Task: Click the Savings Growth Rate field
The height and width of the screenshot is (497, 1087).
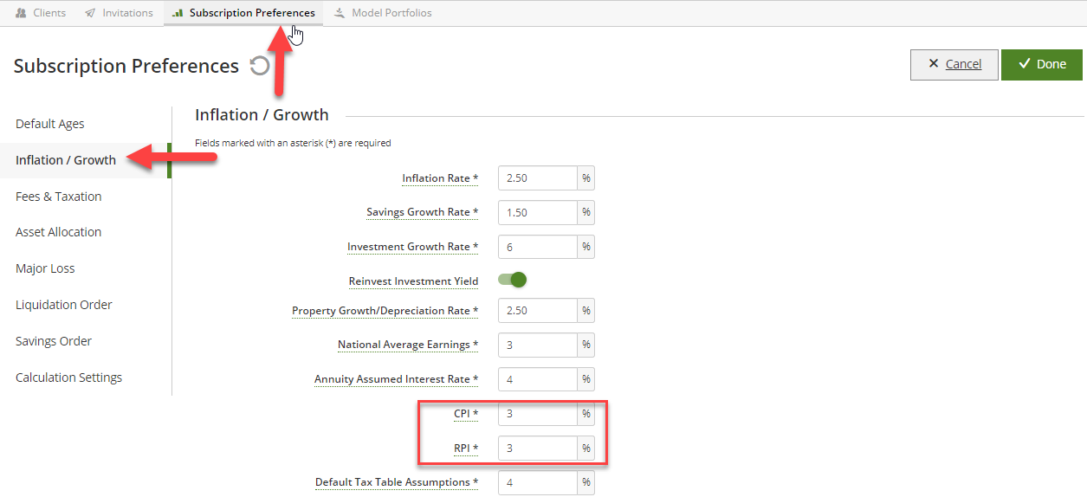Action: coord(538,212)
